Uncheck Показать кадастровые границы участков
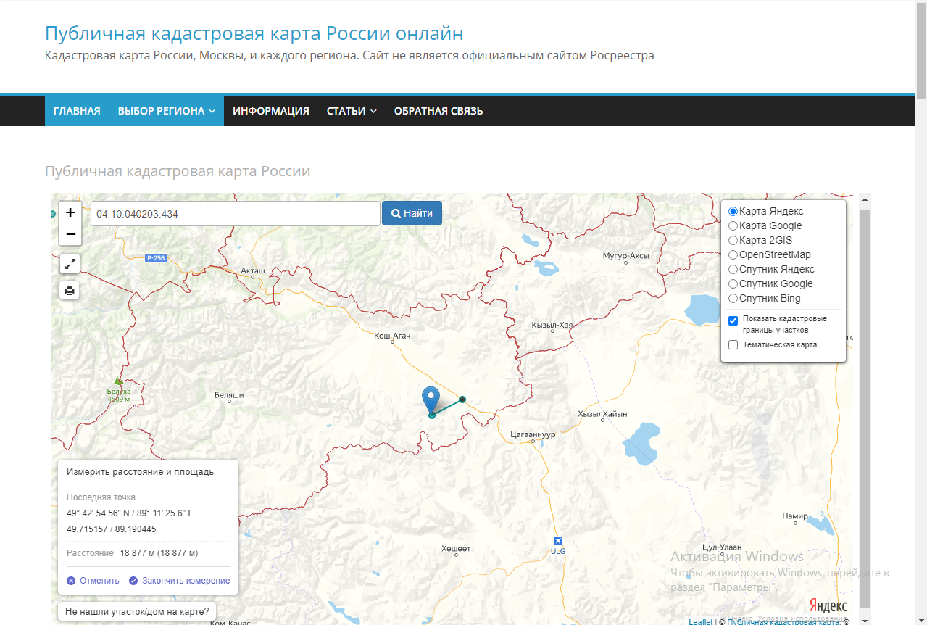Screen dimensions: 927x625 733,320
